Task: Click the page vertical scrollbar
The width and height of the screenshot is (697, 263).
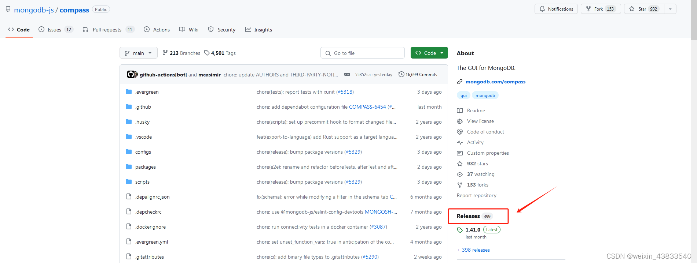Action: tap(694, 19)
